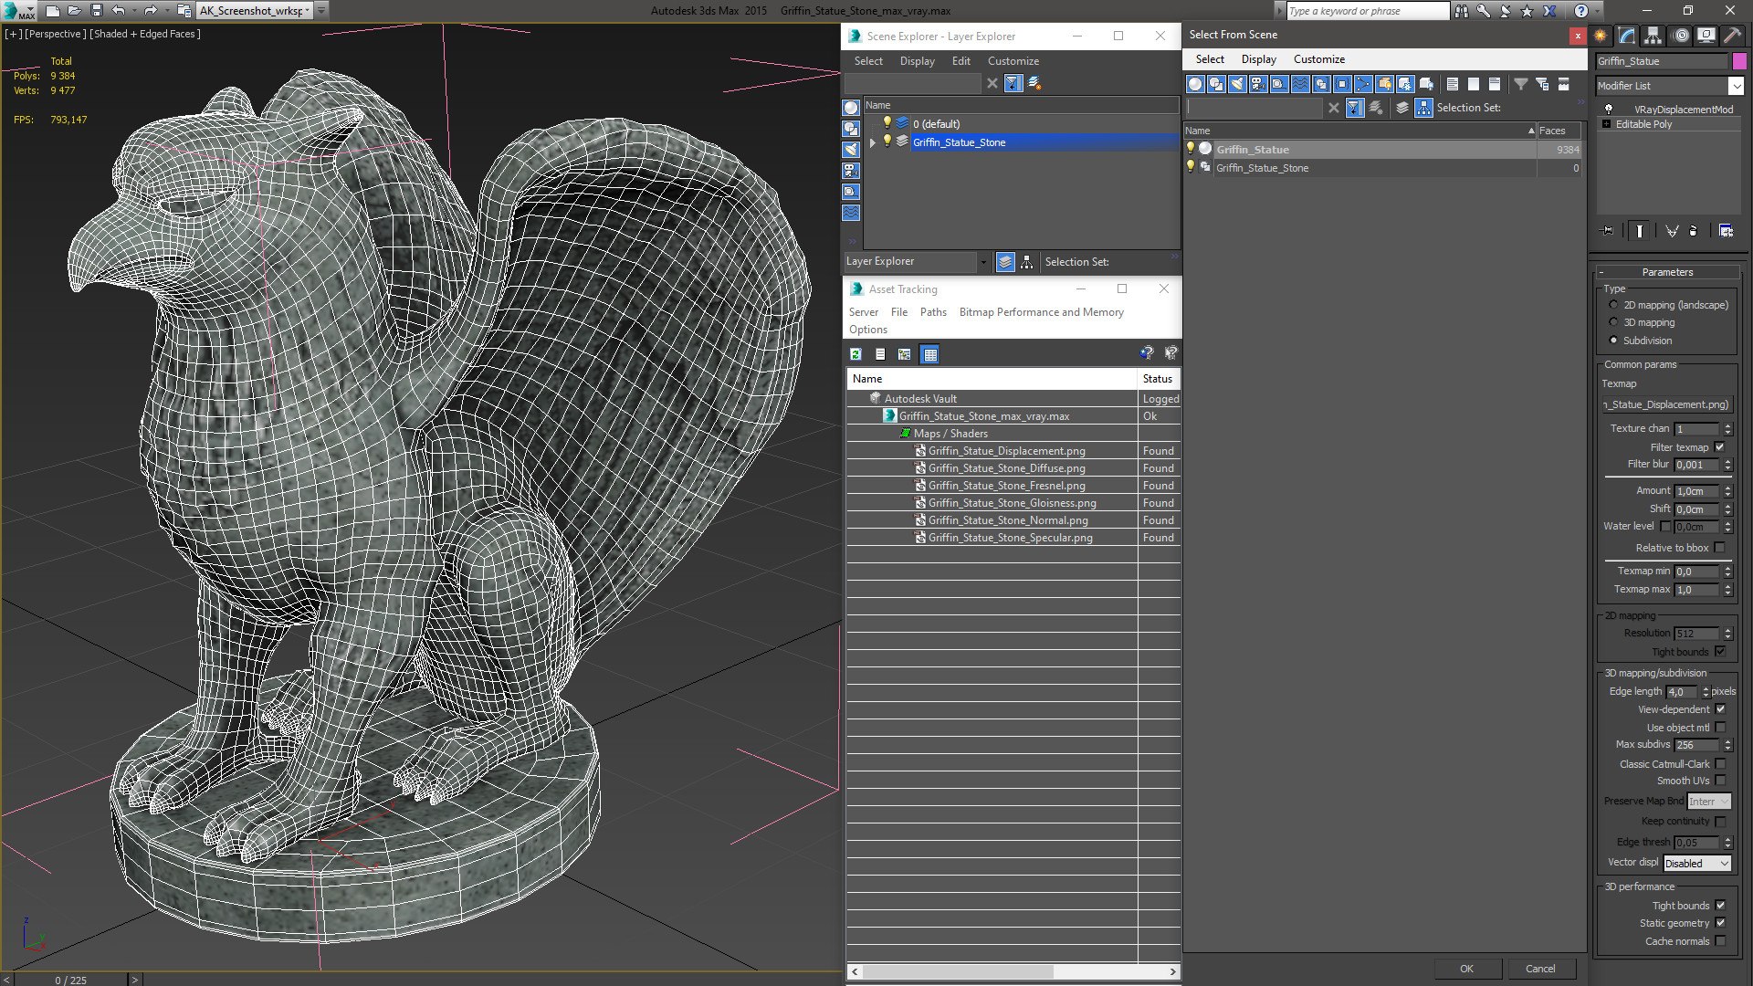Open Customize menu in Select From Scene
This screenshot has width=1753, height=986.
click(x=1318, y=59)
